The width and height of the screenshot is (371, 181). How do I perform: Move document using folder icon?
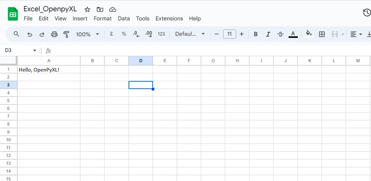[x=100, y=10]
